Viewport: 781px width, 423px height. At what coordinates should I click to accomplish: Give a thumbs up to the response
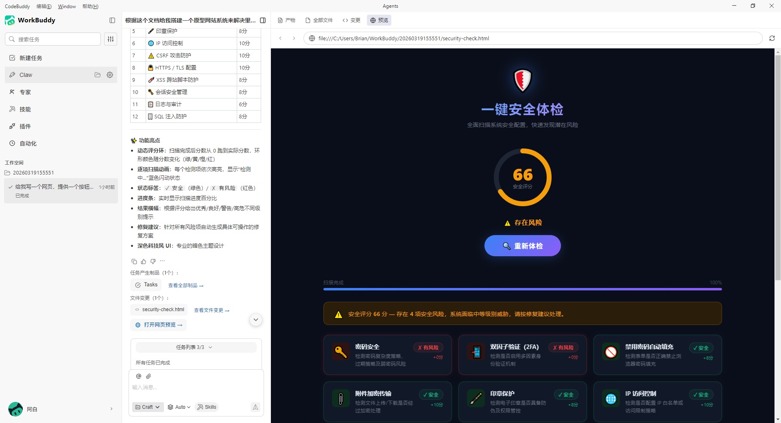[144, 262]
